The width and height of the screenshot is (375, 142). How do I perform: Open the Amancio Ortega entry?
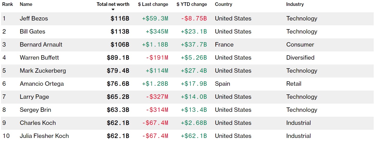42,84
